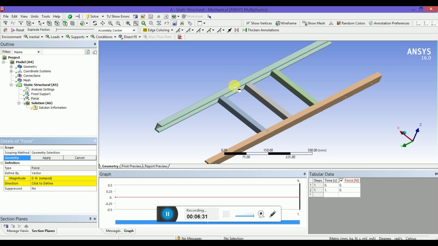Screen dimensions: 438x246
Task: Click the blue graph timeline bar
Action: (207, 222)
